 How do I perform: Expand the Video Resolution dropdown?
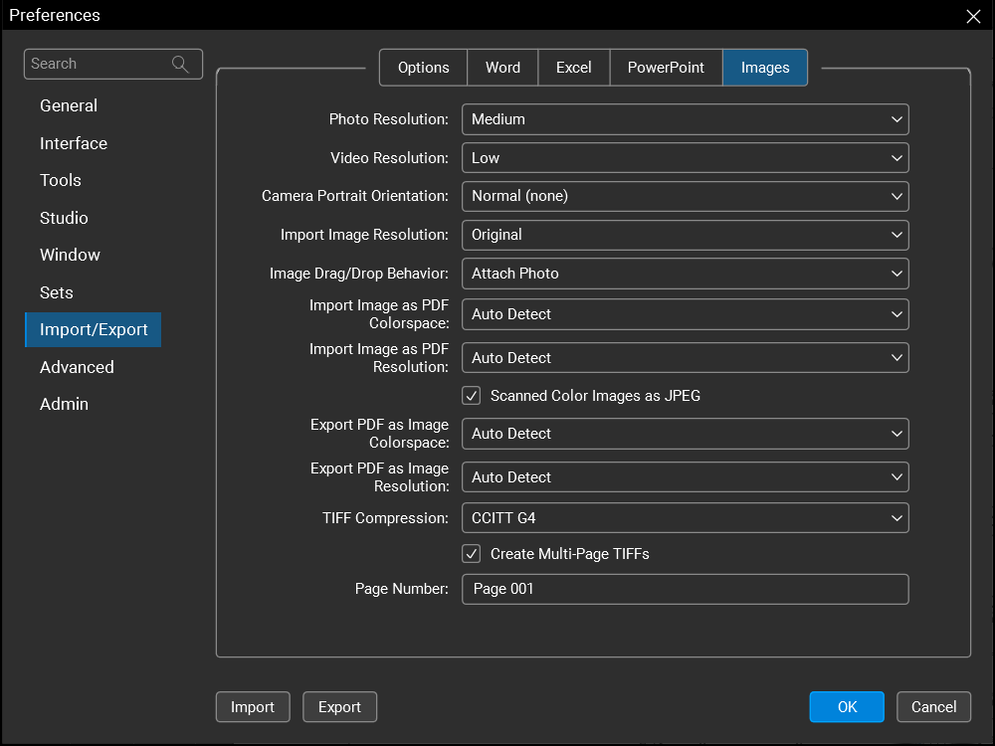pyautogui.click(x=685, y=158)
